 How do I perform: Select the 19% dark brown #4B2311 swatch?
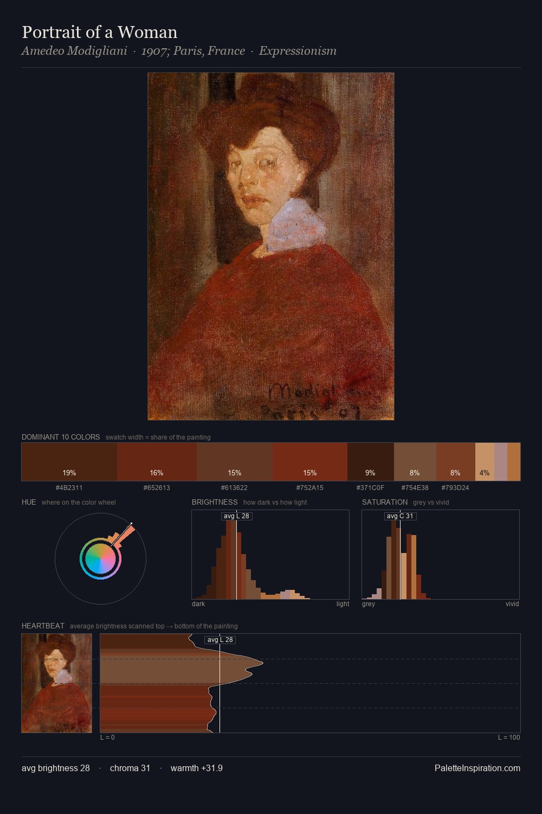(x=69, y=462)
